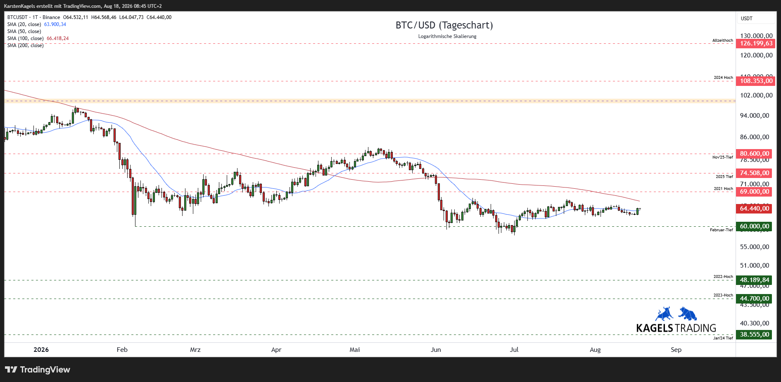Open the USDT currency selector

[x=756, y=19]
